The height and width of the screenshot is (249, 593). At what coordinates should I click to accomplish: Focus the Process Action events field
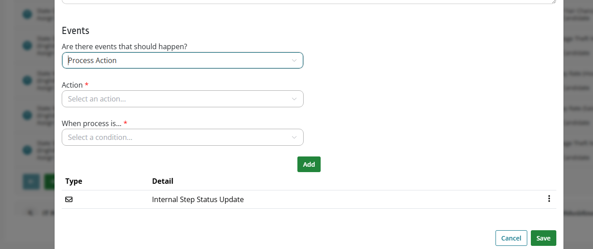[x=182, y=60]
